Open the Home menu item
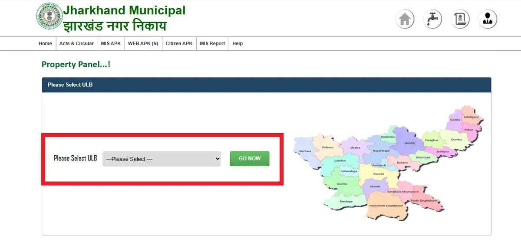 [45, 43]
